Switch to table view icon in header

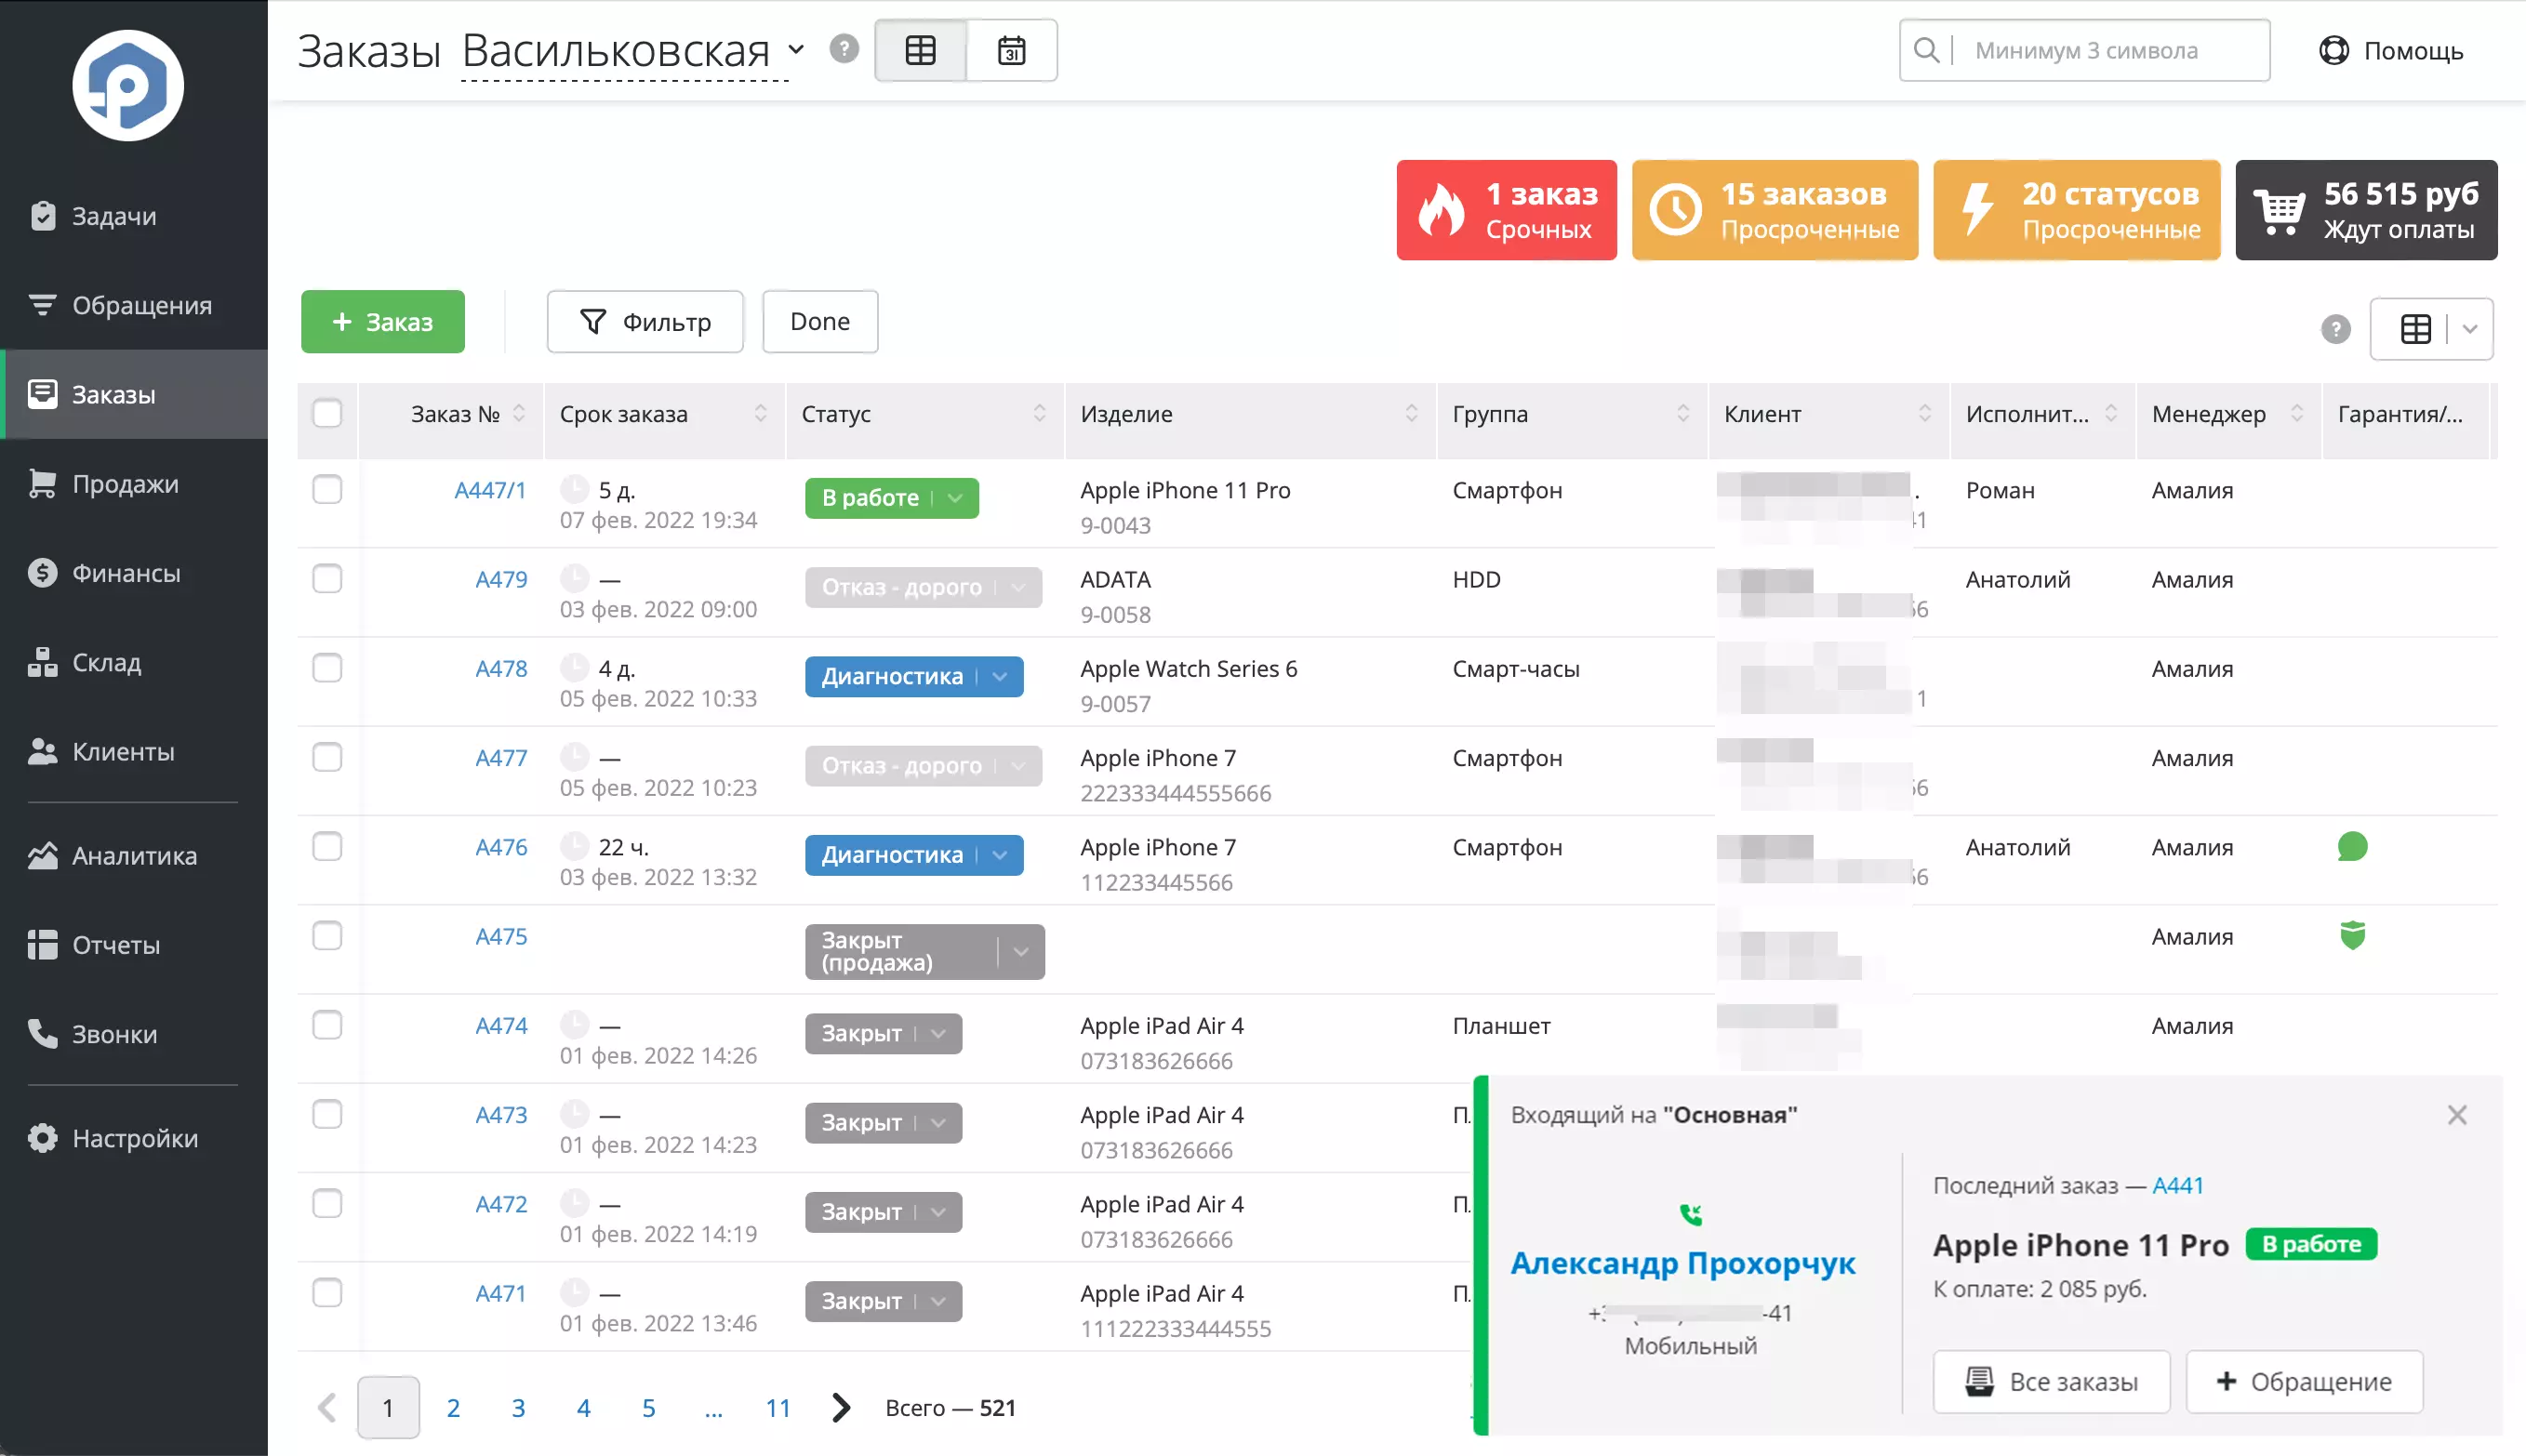pos(920,50)
